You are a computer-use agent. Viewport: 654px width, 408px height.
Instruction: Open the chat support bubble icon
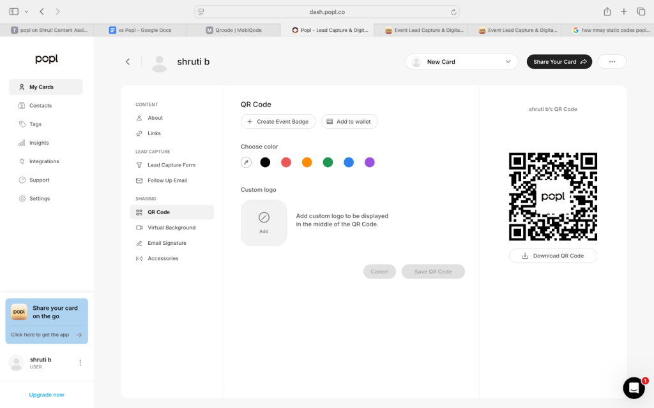(x=634, y=388)
